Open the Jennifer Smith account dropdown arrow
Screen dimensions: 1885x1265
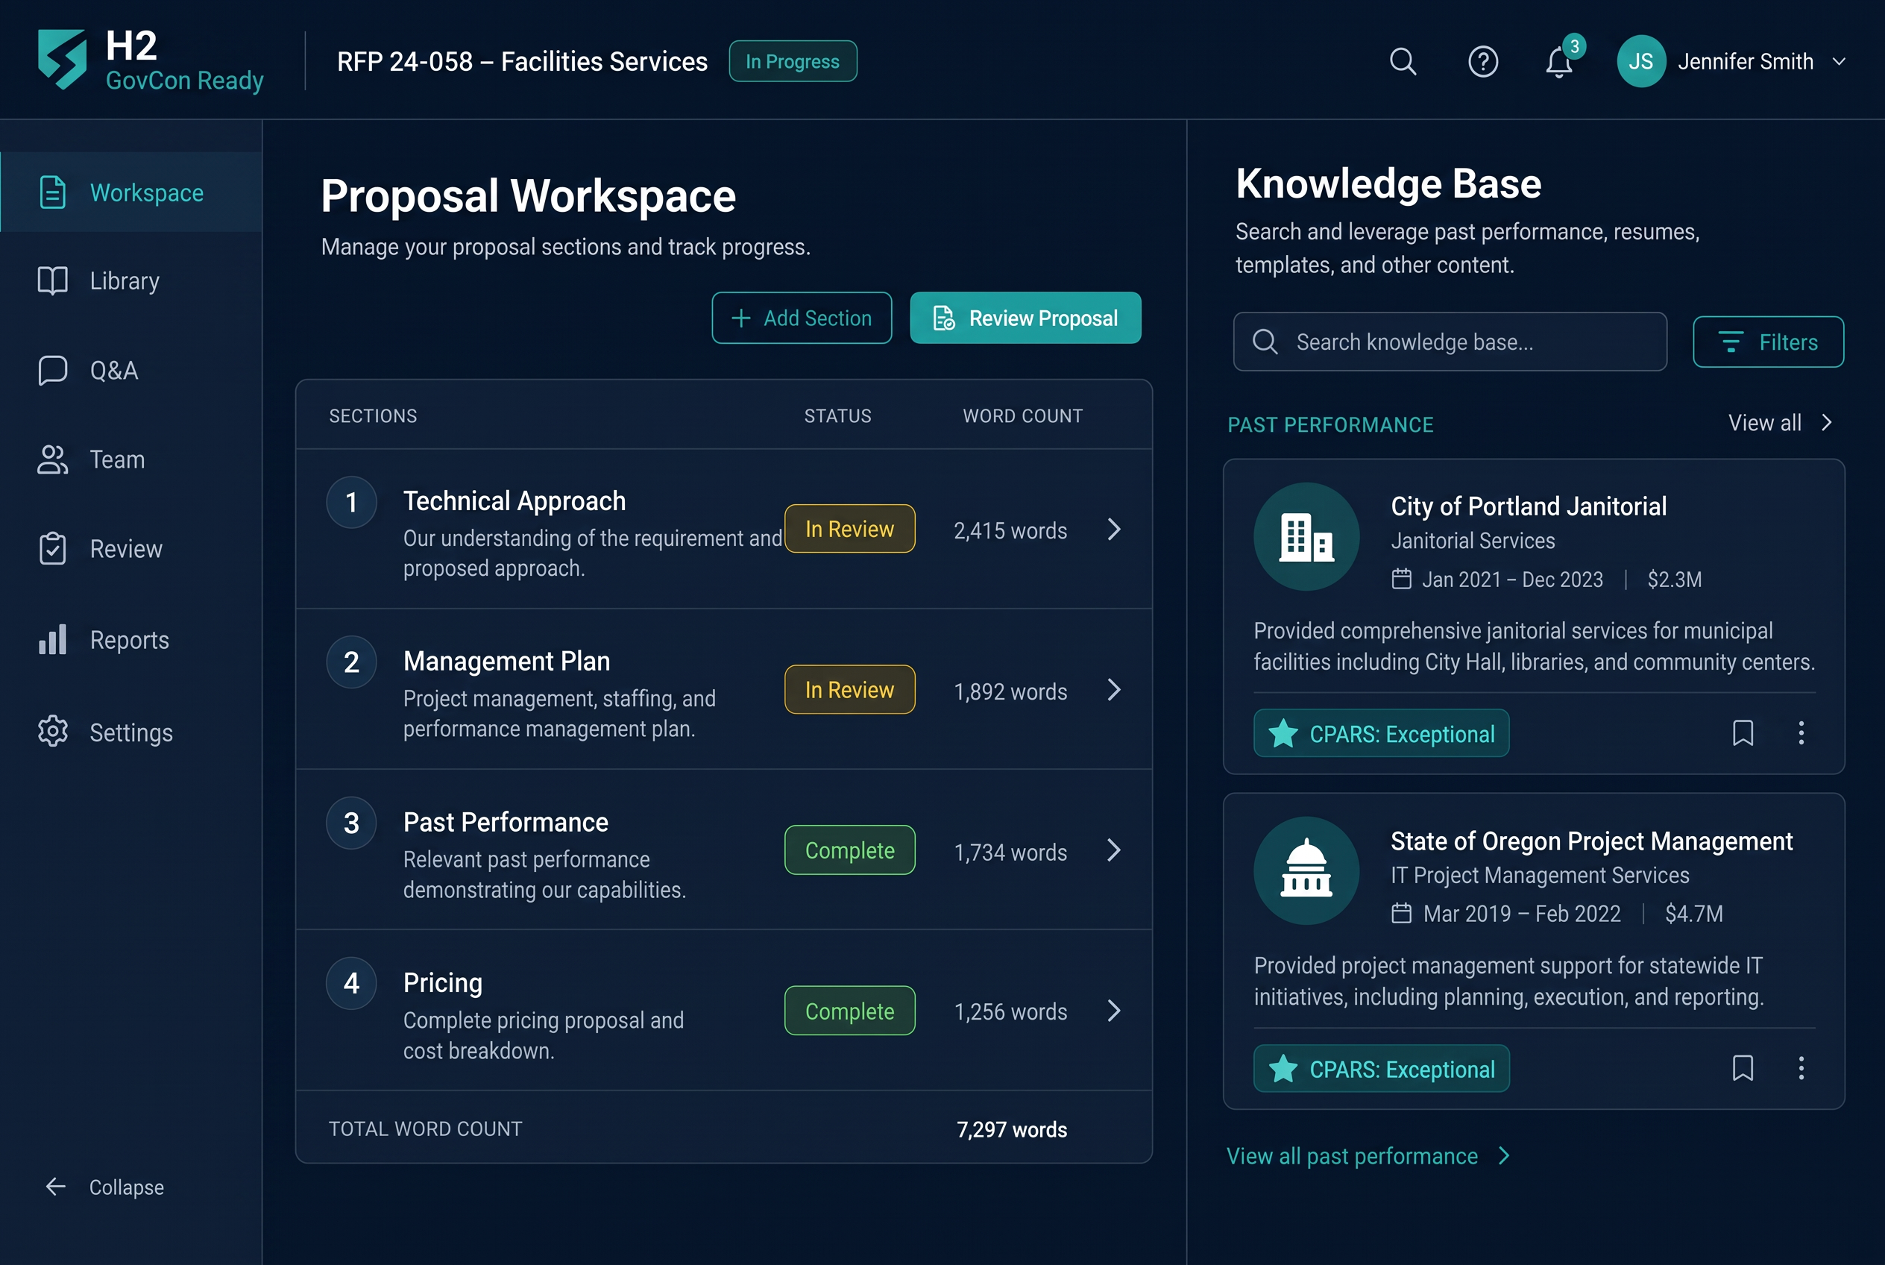1839,61
